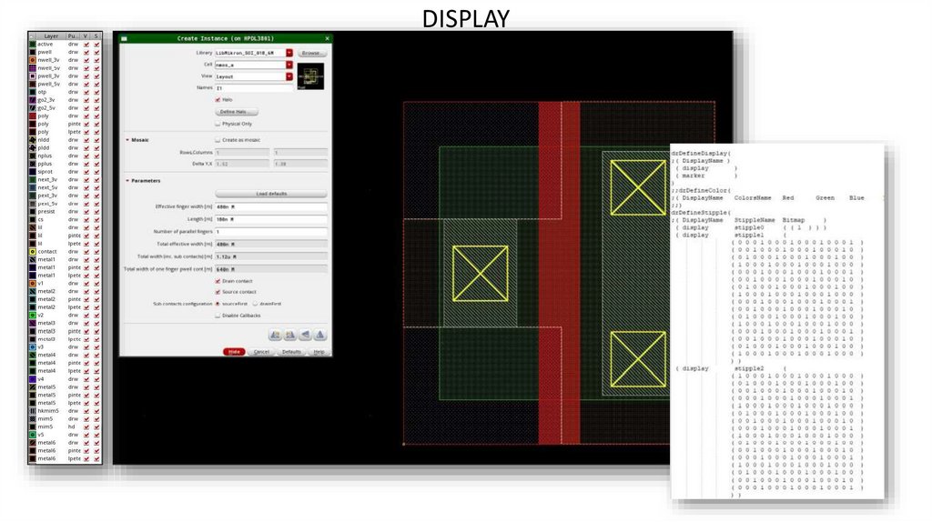The width and height of the screenshot is (932, 522).
Task: Click the left-pointing mirror icon button
Action: (x=305, y=335)
